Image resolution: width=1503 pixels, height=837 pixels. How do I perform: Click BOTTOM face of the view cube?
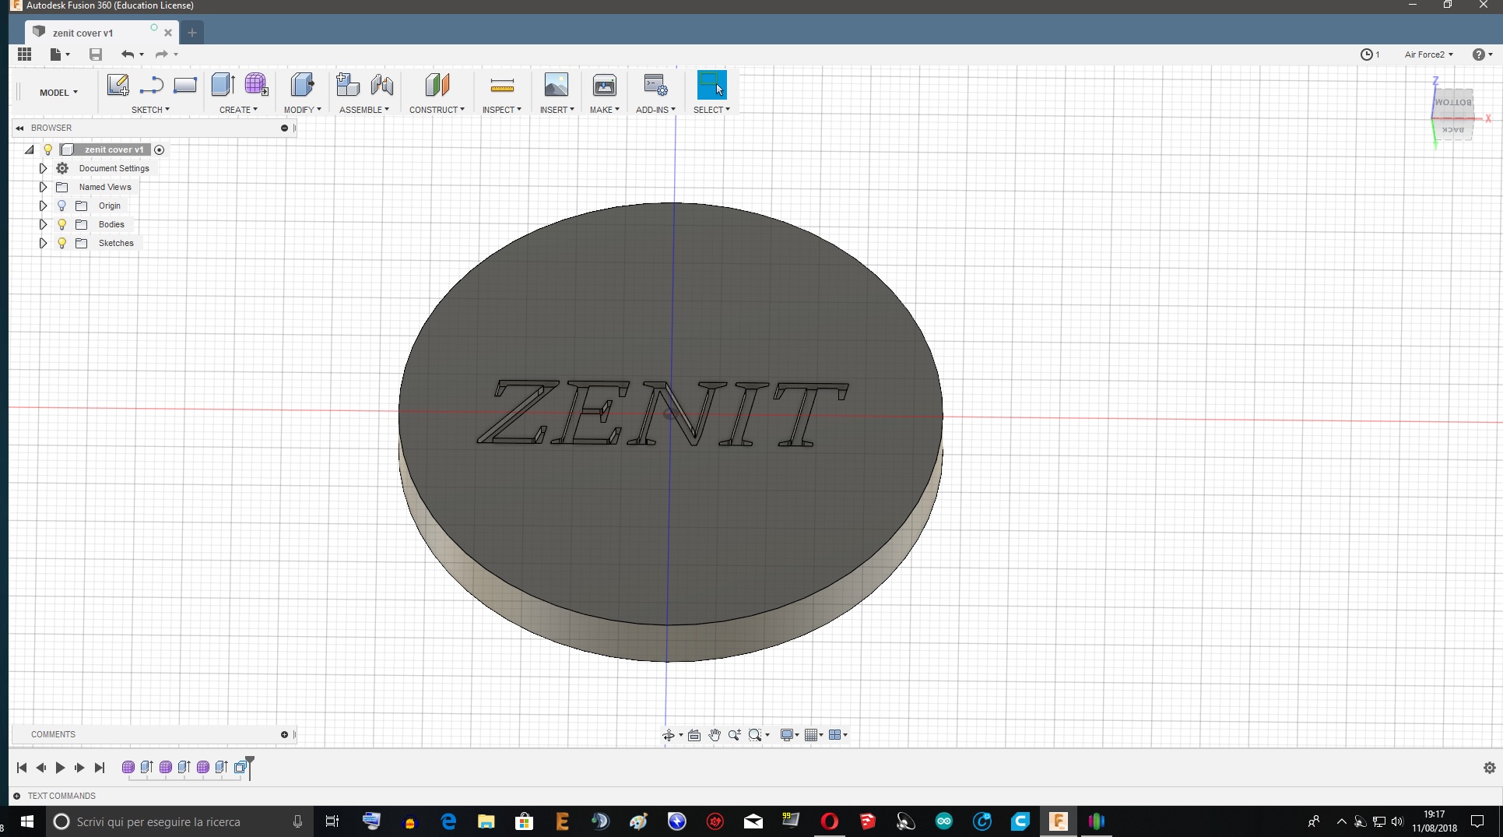coord(1452,102)
